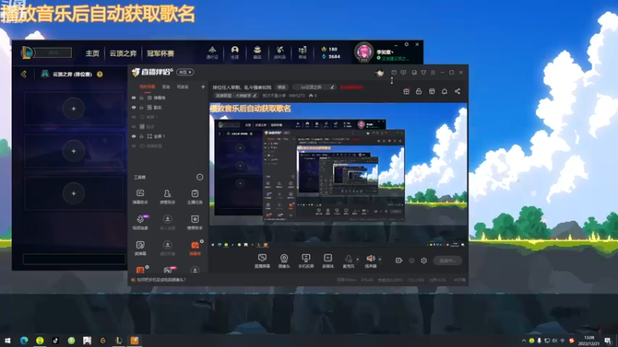Click the layout panel icon next to the bell
618x347 pixels.
pos(432,91)
